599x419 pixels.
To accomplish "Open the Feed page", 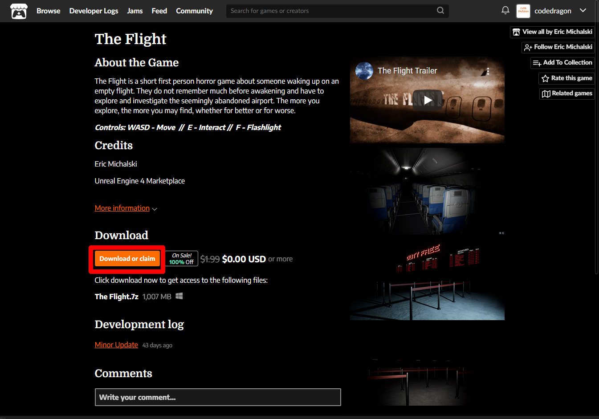I will [x=159, y=11].
